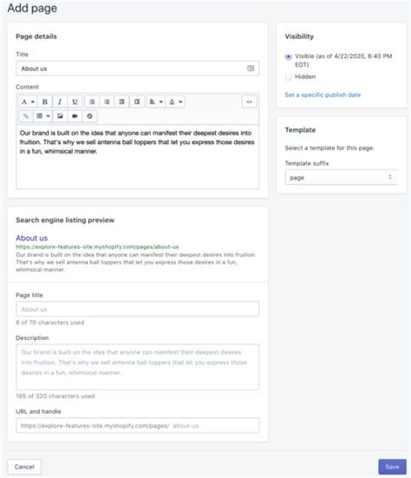Screen dimensions: 411x478
Task: Open the text formatting style dropdown
Action: click(28, 101)
